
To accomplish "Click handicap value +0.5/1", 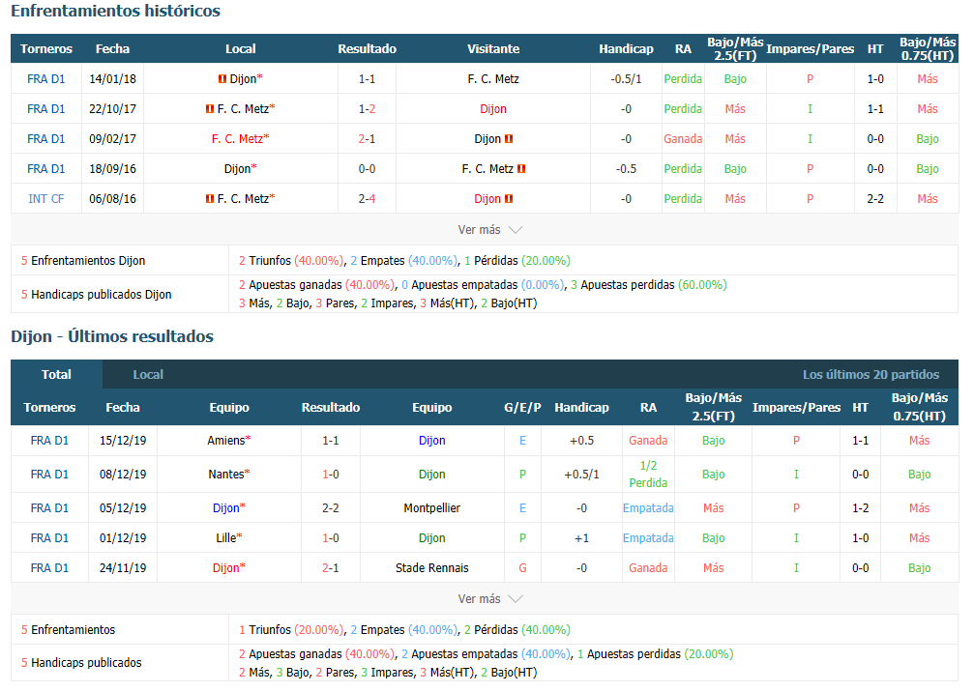I will coord(581,475).
